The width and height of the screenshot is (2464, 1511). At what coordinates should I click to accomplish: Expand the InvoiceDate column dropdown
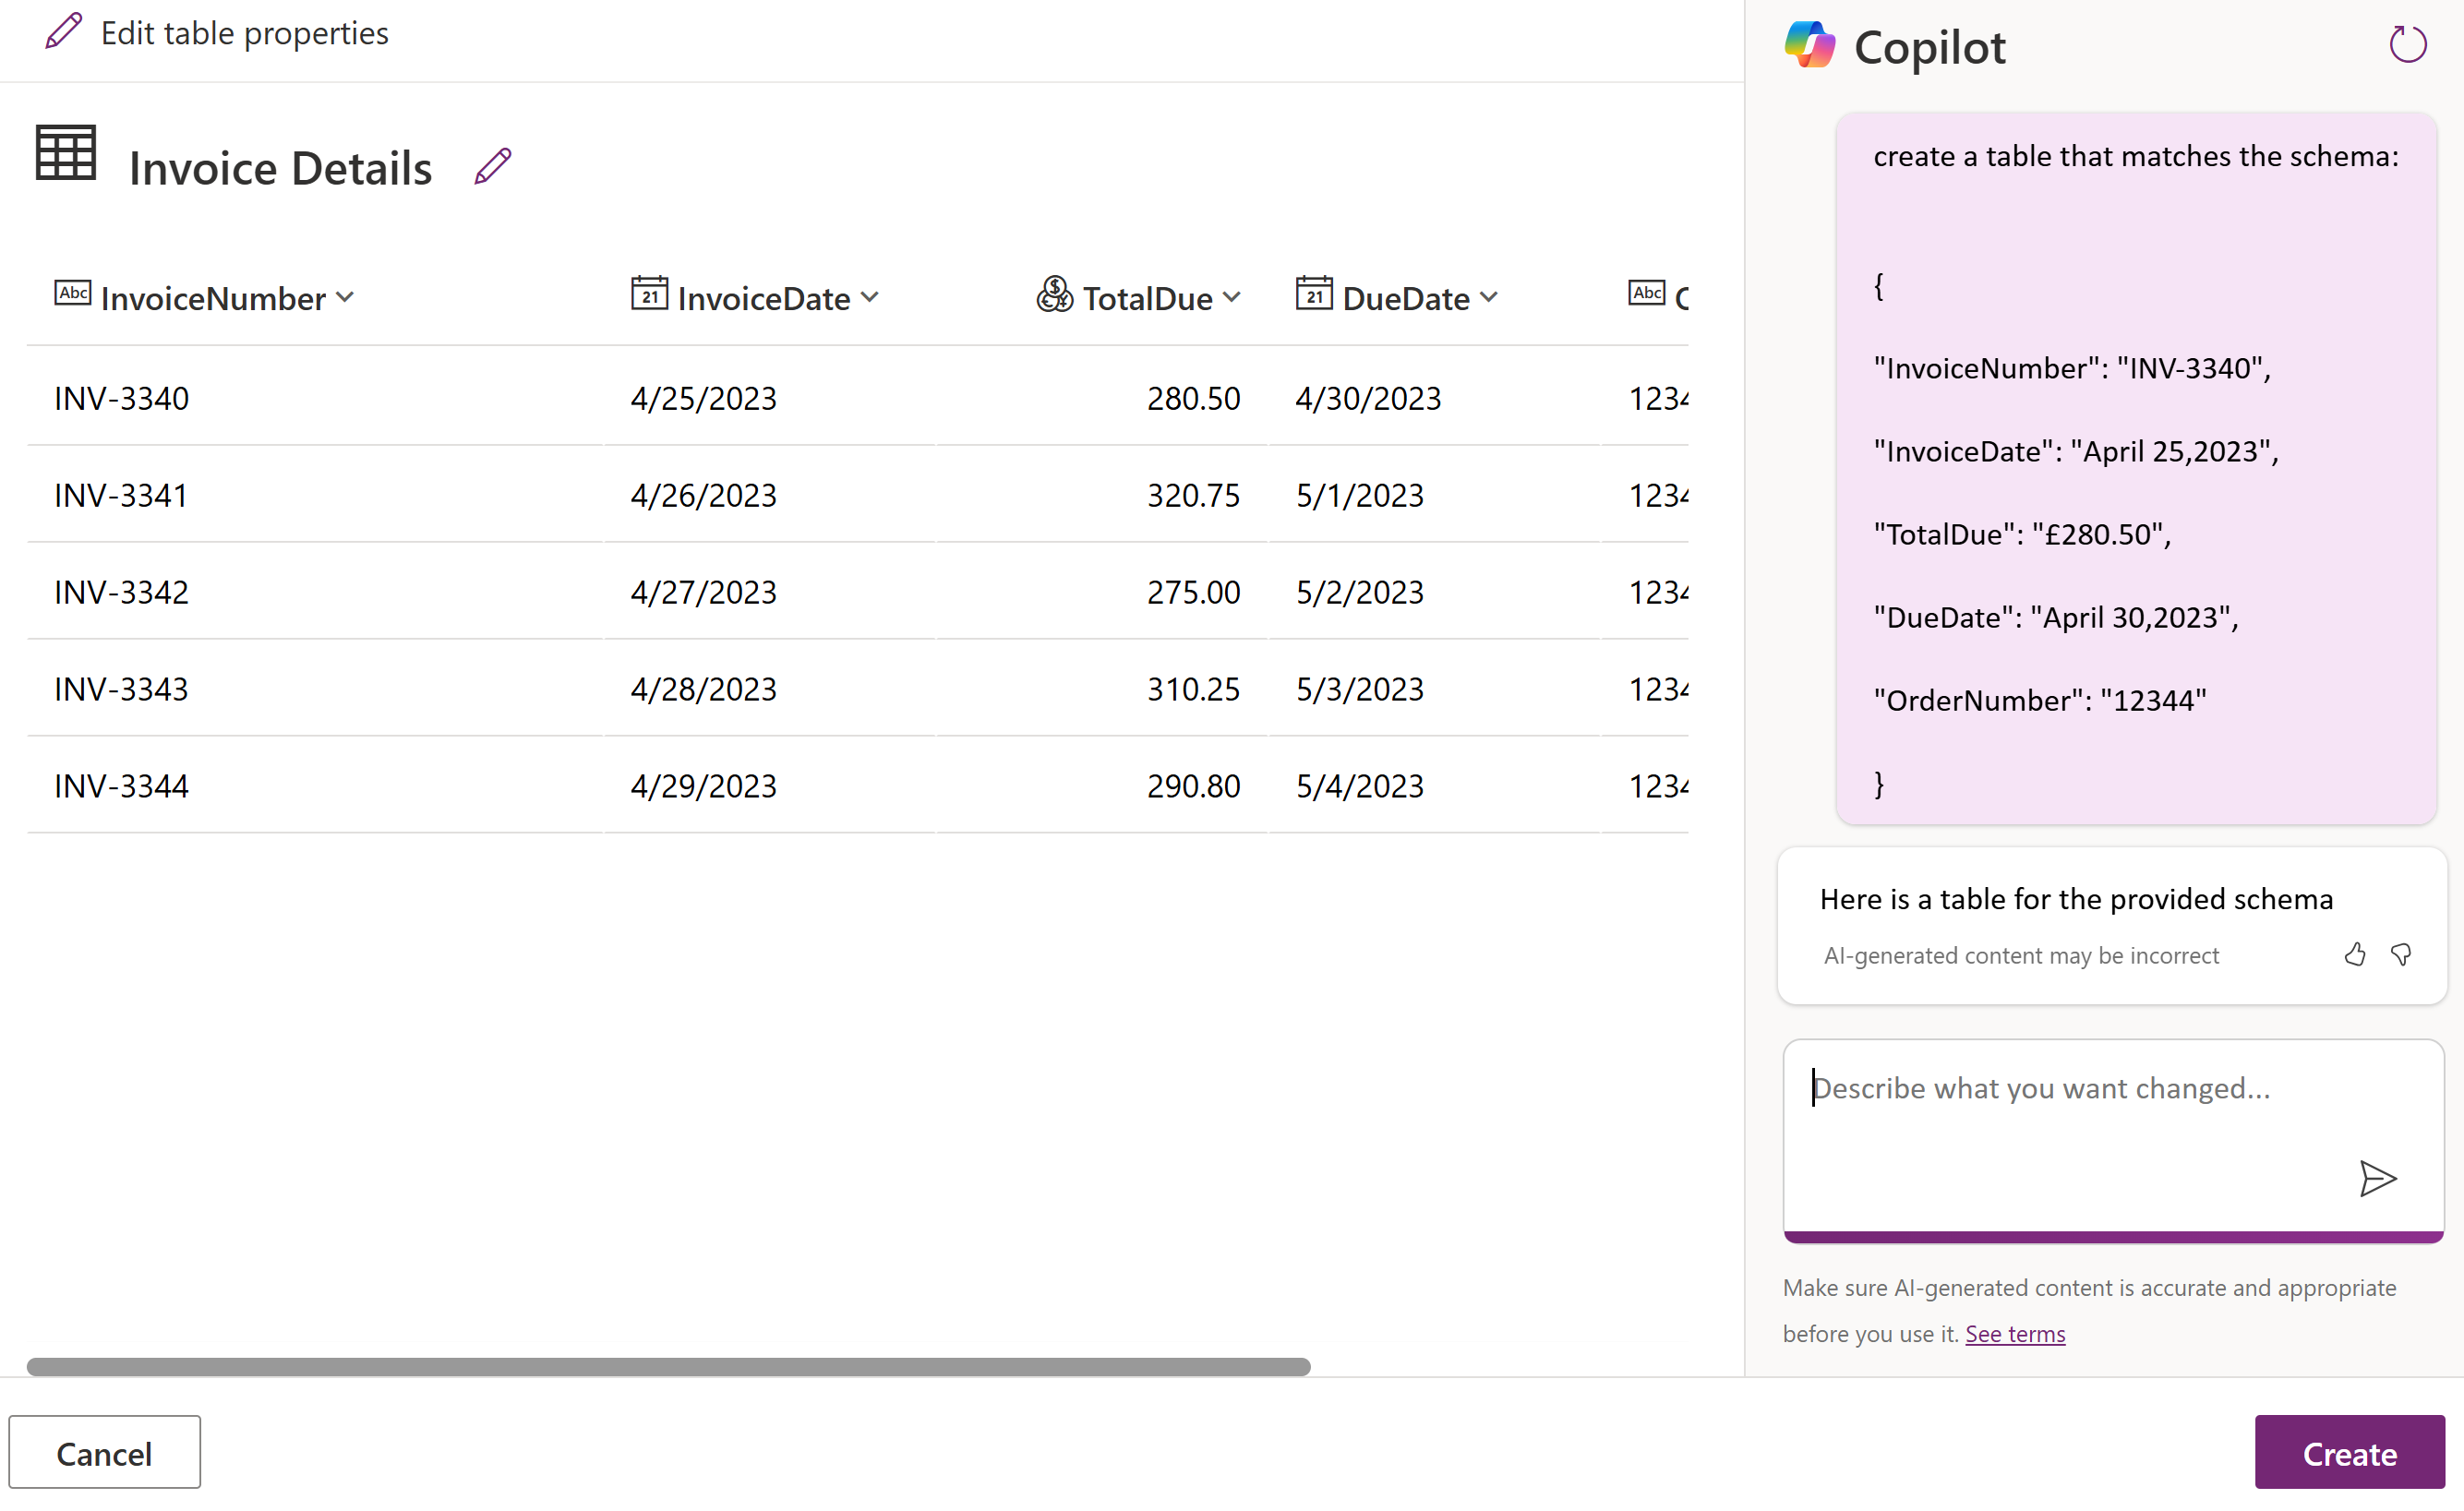pos(869,297)
